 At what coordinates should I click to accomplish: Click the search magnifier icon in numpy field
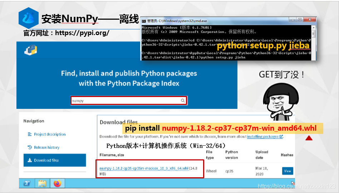[183, 100]
